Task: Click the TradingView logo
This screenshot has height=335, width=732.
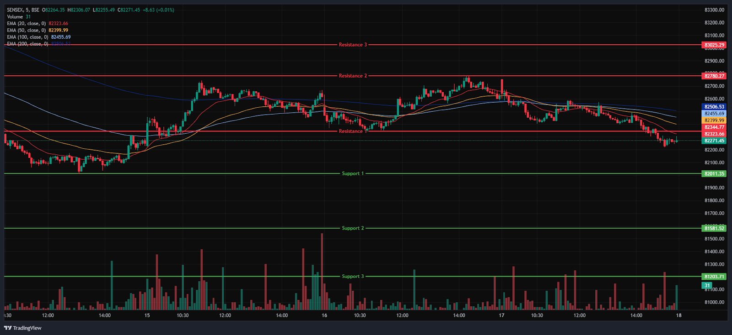Action: point(23,328)
